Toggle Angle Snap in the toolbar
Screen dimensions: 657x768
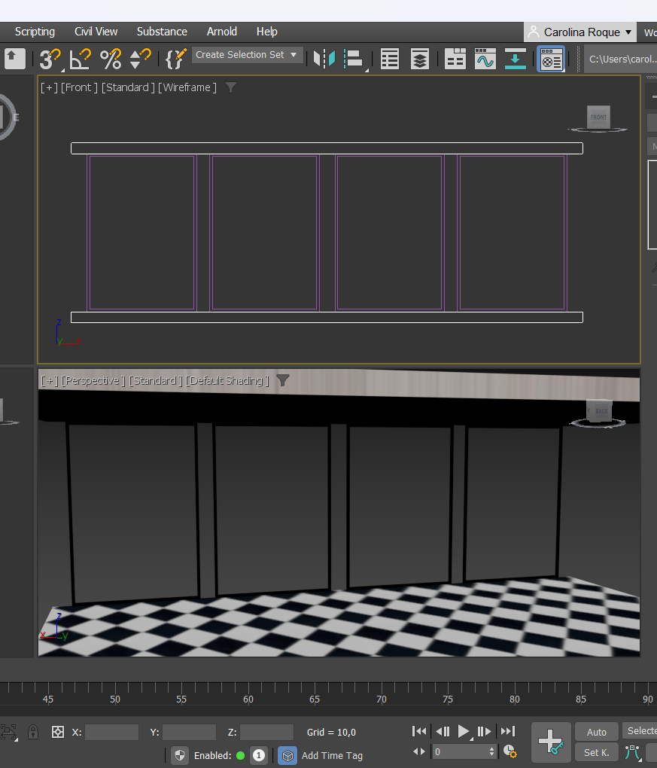tap(80, 59)
